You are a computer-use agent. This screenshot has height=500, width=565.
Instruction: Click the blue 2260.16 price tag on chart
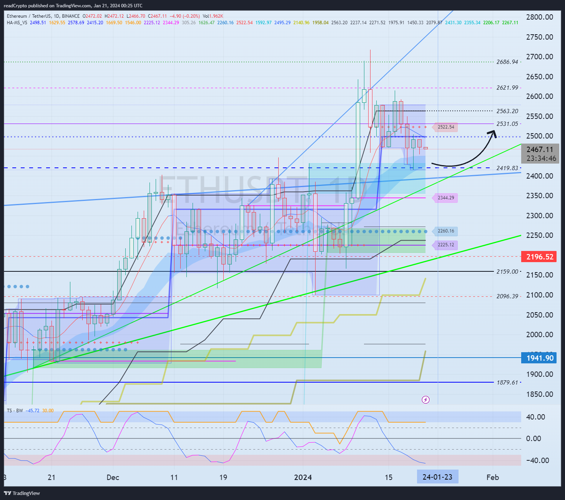click(445, 231)
